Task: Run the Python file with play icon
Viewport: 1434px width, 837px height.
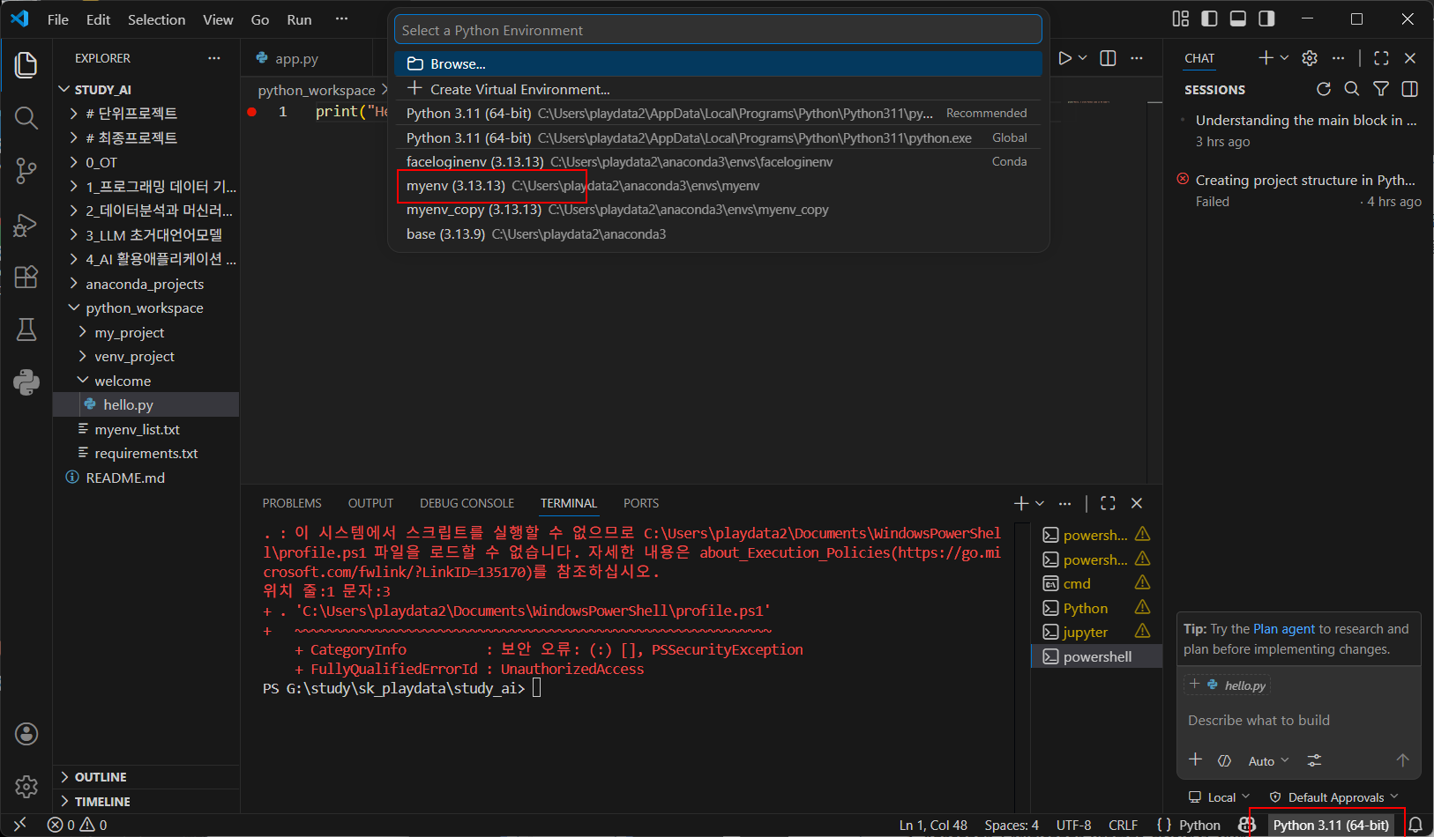Action: click(x=1064, y=58)
